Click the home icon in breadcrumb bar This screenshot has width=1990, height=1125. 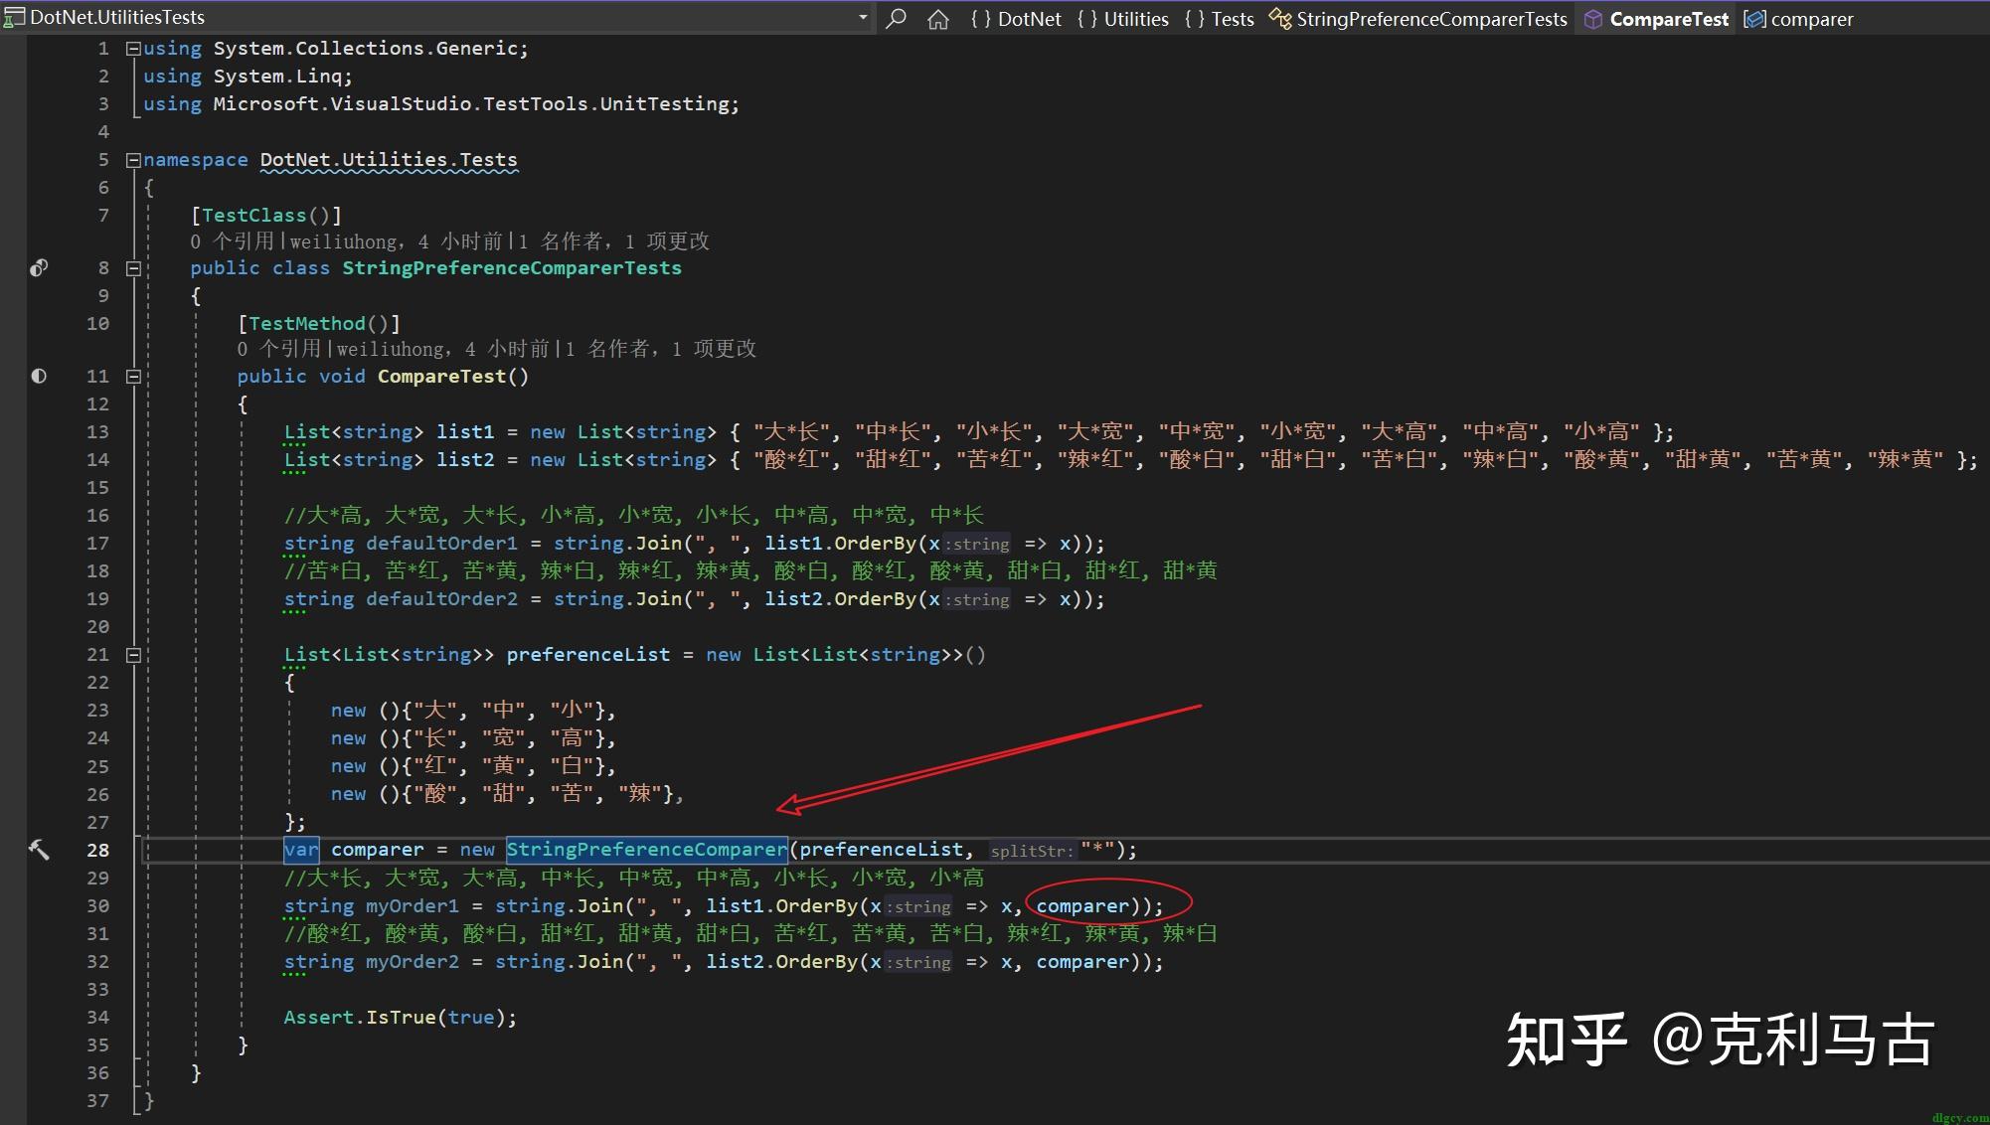point(937,19)
